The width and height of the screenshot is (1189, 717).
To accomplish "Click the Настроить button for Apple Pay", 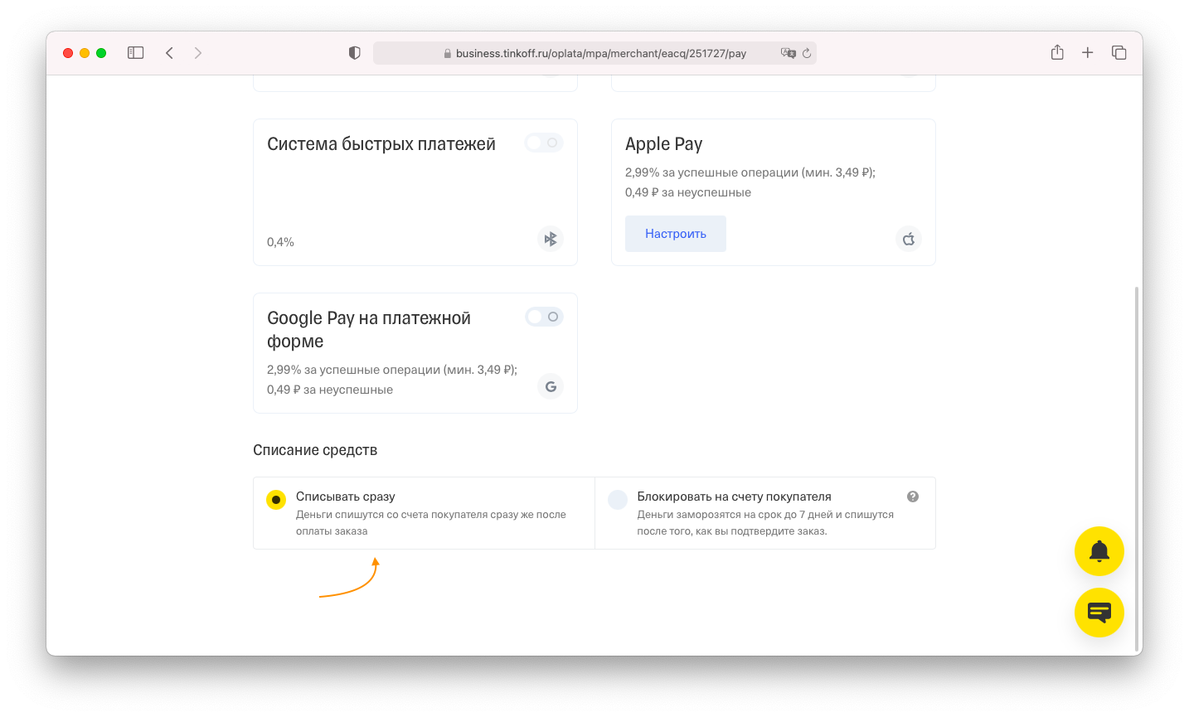I will click(x=676, y=234).
